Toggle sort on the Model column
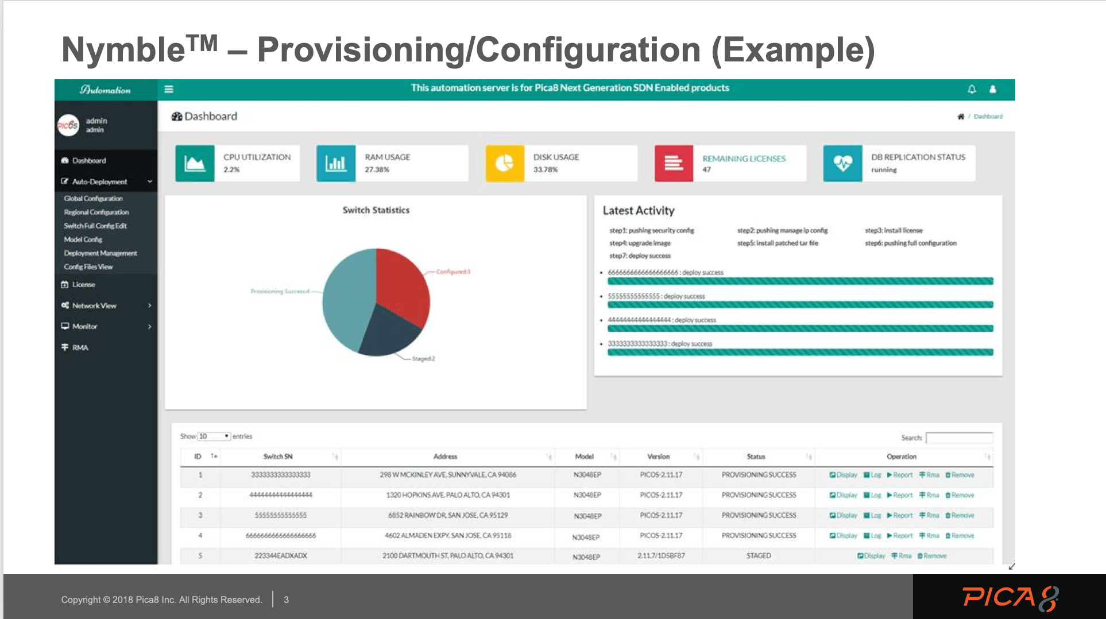The width and height of the screenshot is (1106, 619). pyautogui.click(x=615, y=456)
